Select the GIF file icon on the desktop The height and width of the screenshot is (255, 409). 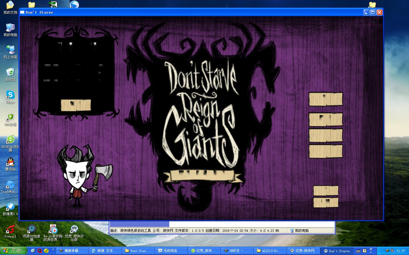(x=53, y=4)
